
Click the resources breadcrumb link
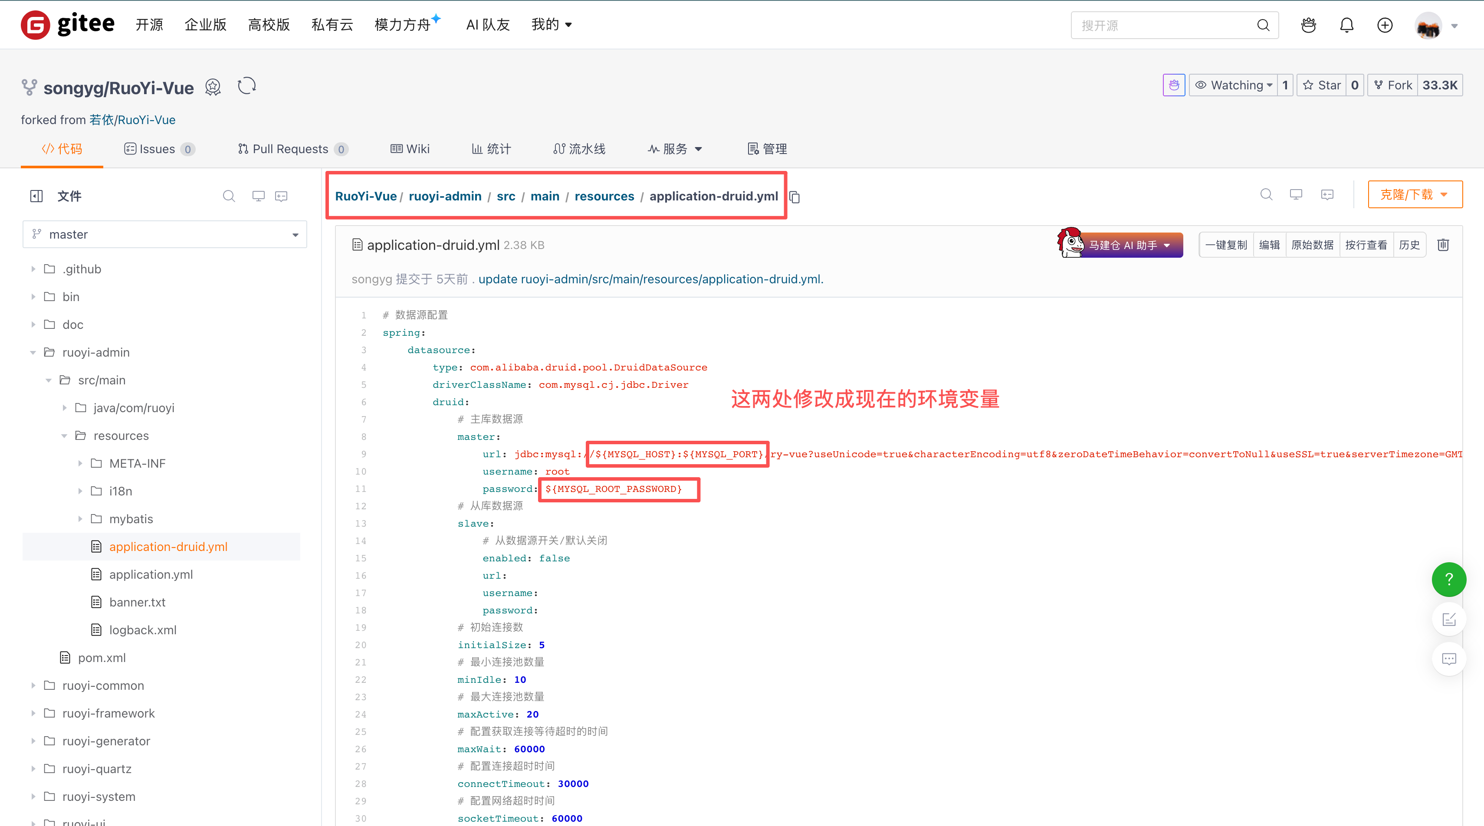click(604, 197)
